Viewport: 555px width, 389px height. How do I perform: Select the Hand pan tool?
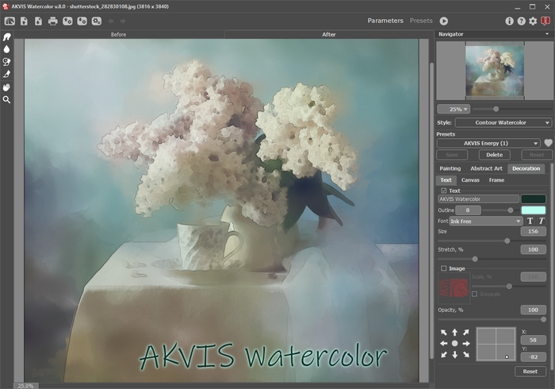(6, 87)
